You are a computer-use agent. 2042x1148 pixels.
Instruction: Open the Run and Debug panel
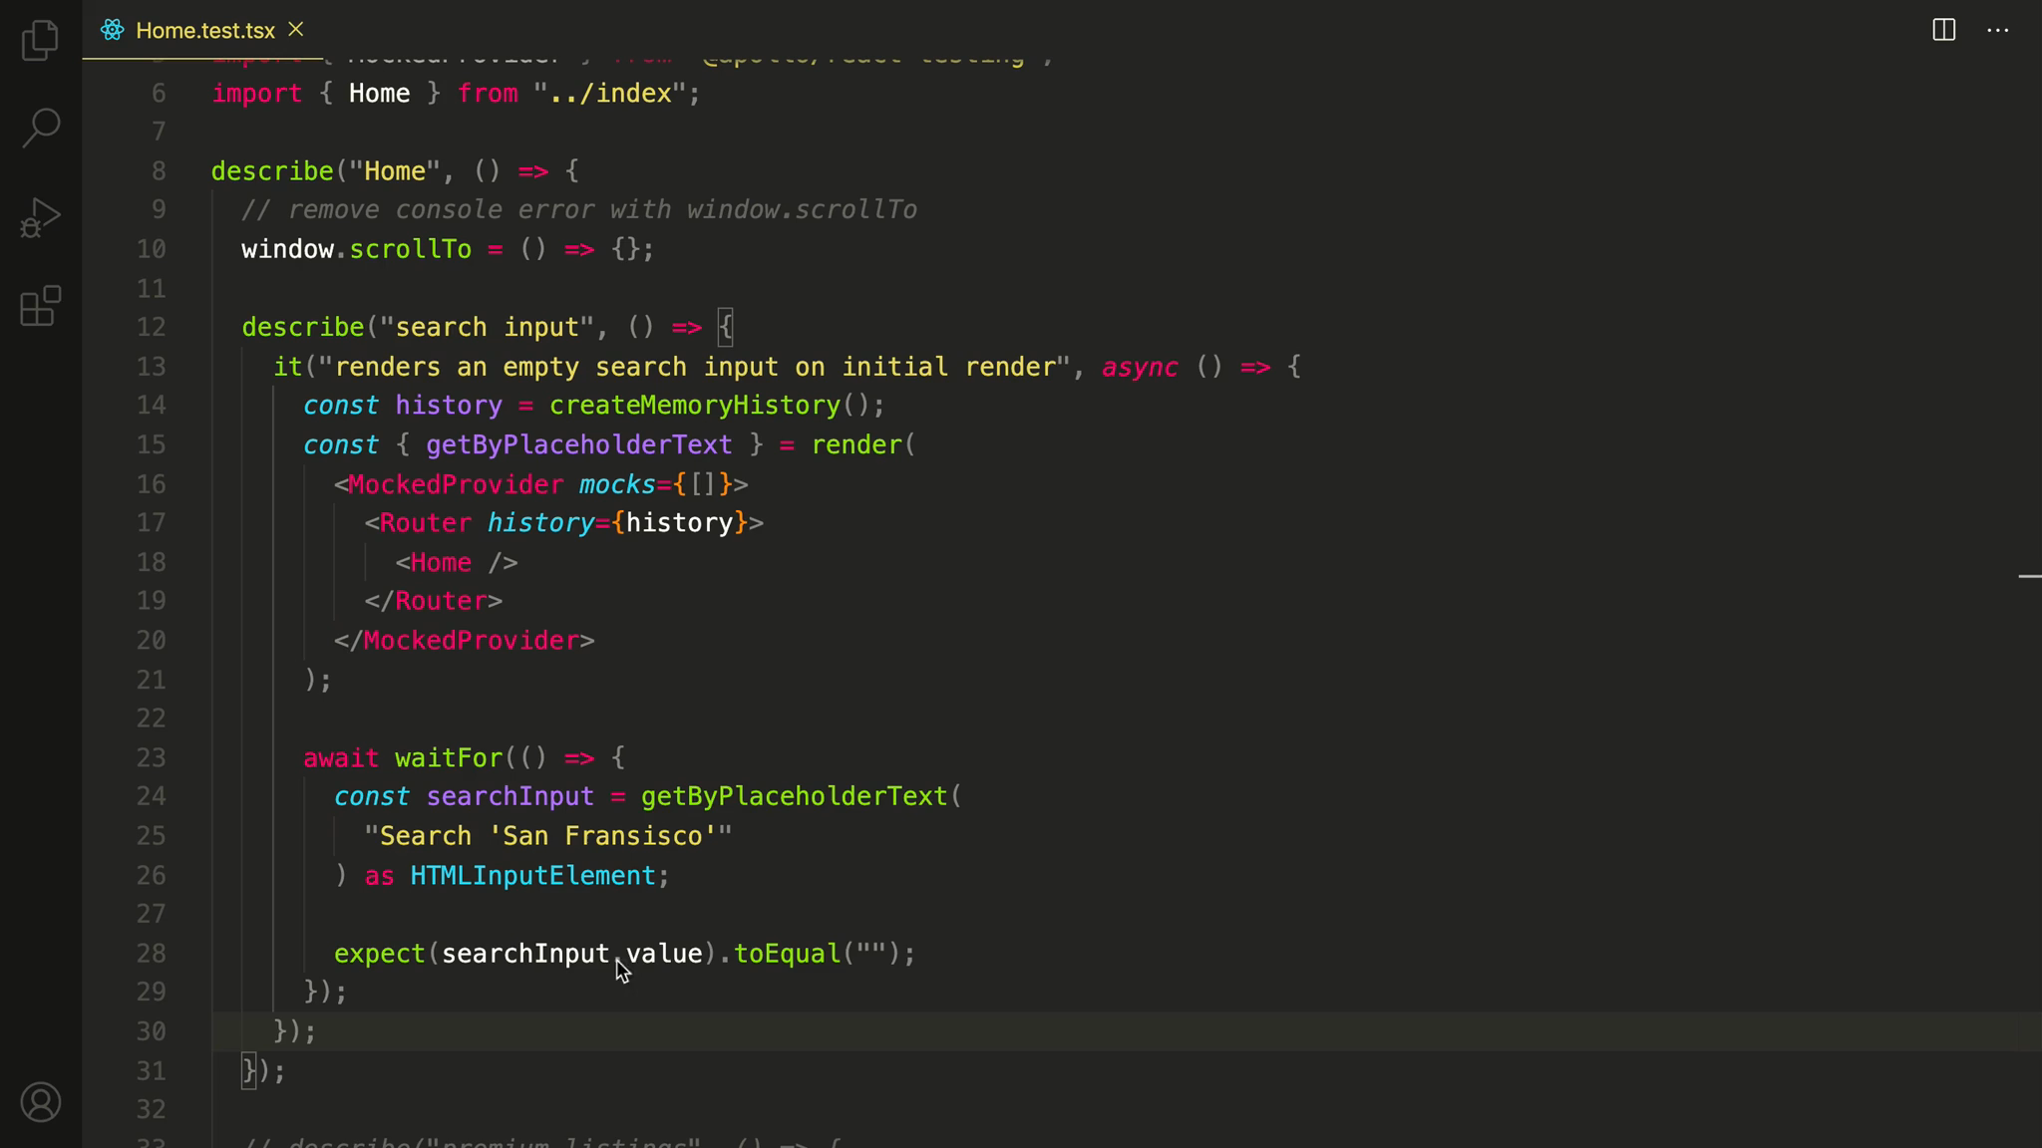click(40, 216)
